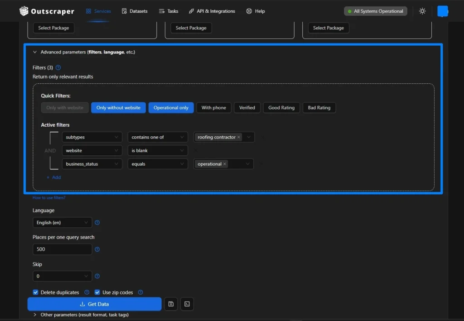Open API & Integrations menu
464x321 pixels.
212,11
